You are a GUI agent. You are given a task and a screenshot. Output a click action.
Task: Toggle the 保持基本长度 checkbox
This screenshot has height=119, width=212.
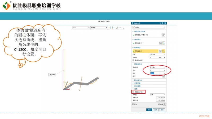pyautogui.click(x=133, y=60)
